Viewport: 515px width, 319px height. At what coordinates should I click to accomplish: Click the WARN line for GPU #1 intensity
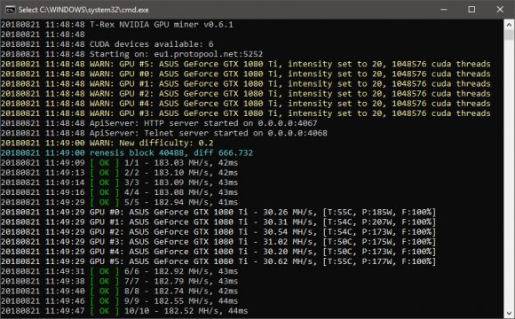point(246,83)
